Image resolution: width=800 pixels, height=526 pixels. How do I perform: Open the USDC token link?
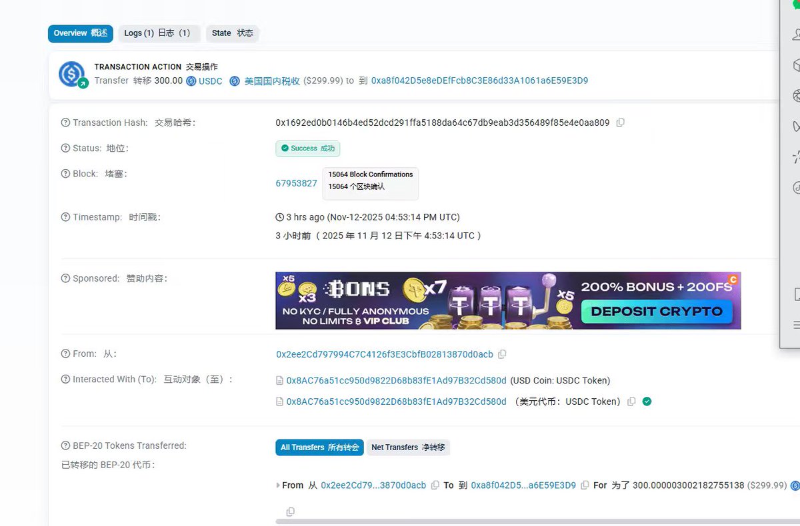point(211,81)
